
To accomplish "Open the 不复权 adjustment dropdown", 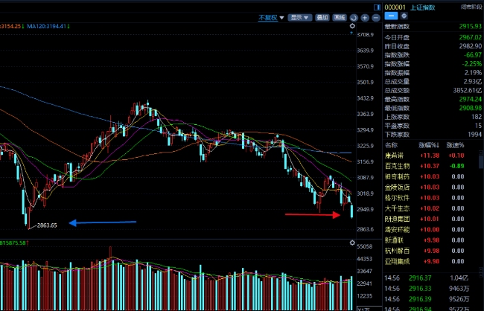I will 270,17.
